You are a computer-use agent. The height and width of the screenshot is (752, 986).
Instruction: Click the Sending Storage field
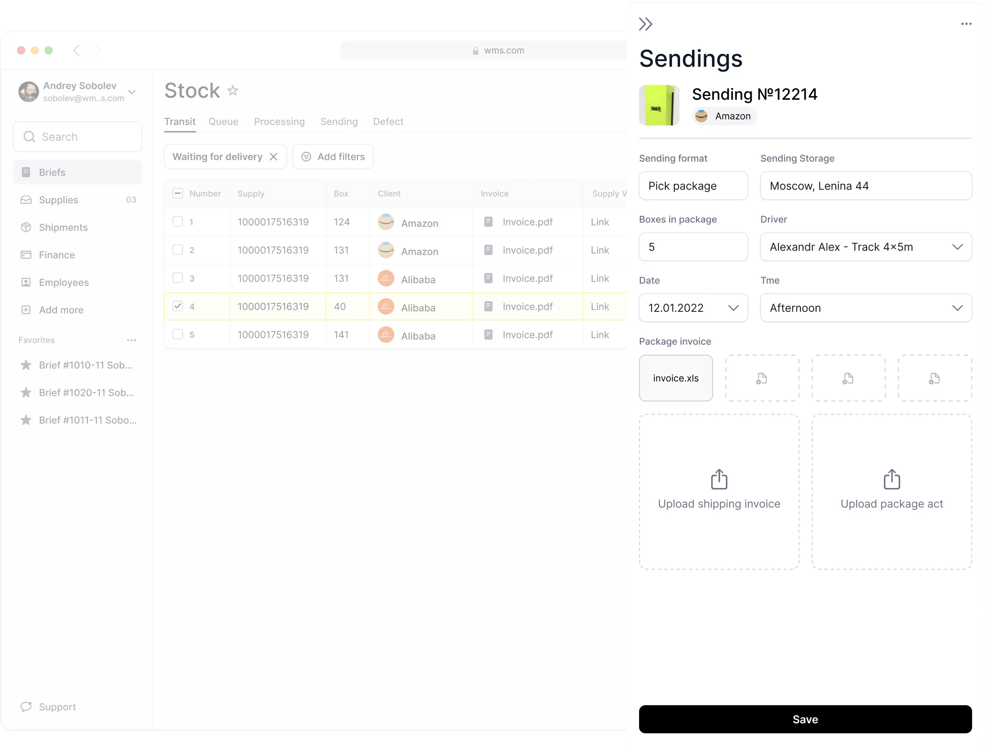(866, 186)
